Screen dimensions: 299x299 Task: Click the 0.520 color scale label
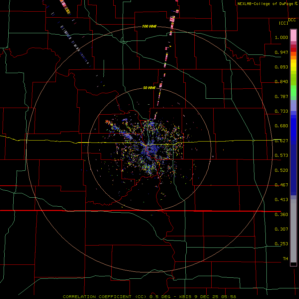coord(281,170)
